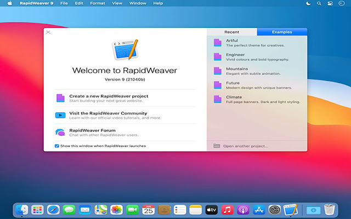The image size is (351, 219).
Task: Open Finder from the dock
Action: click(22, 210)
